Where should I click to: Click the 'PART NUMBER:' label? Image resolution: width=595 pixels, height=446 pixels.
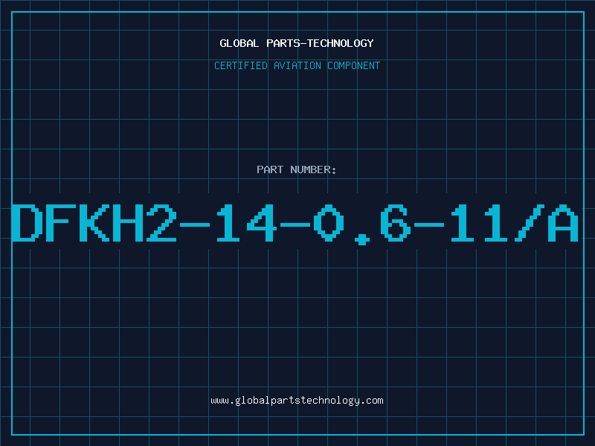297,169
